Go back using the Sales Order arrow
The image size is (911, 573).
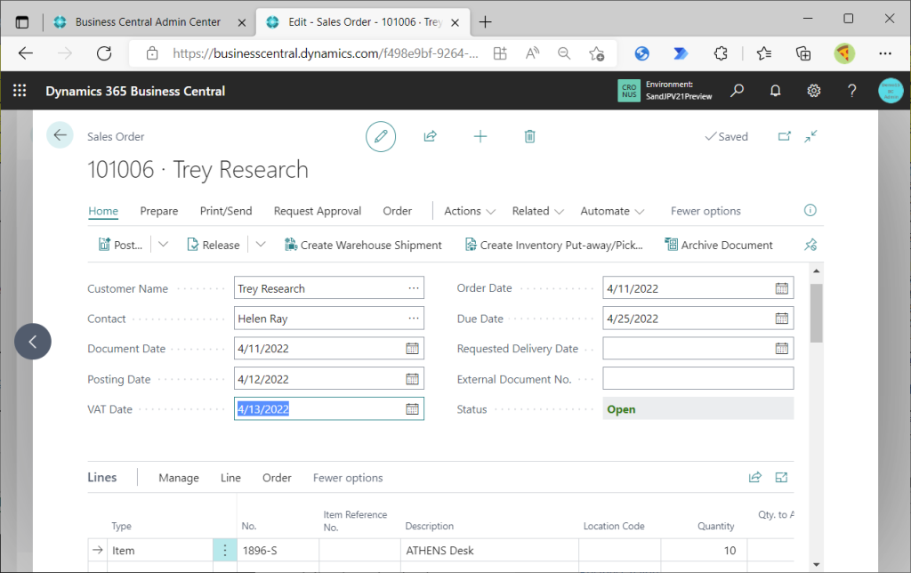point(60,135)
